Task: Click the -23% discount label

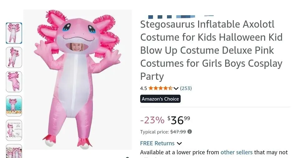Action: pos(152,120)
